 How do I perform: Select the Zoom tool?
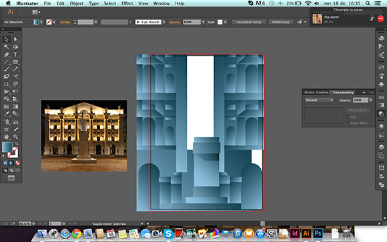[15, 137]
